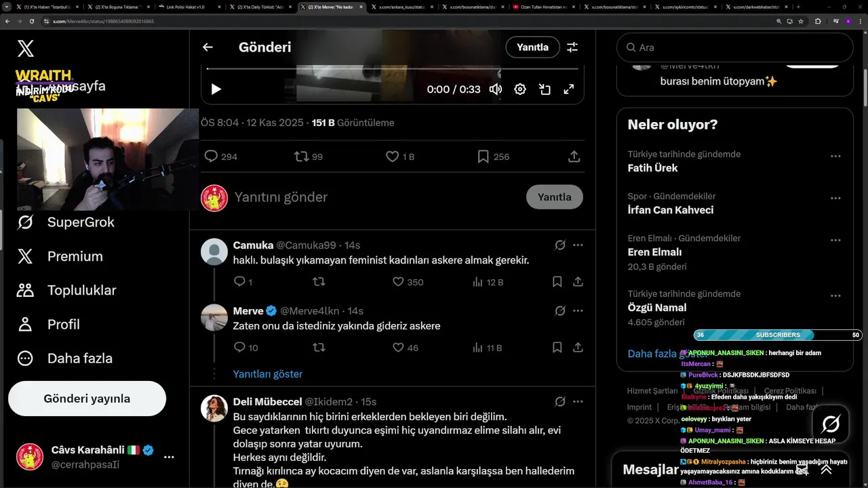
Task: Open Camuka profile avatar
Action: coord(214,251)
